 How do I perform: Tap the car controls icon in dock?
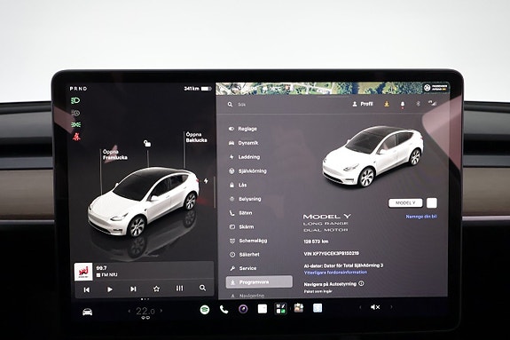click(87, 312)
